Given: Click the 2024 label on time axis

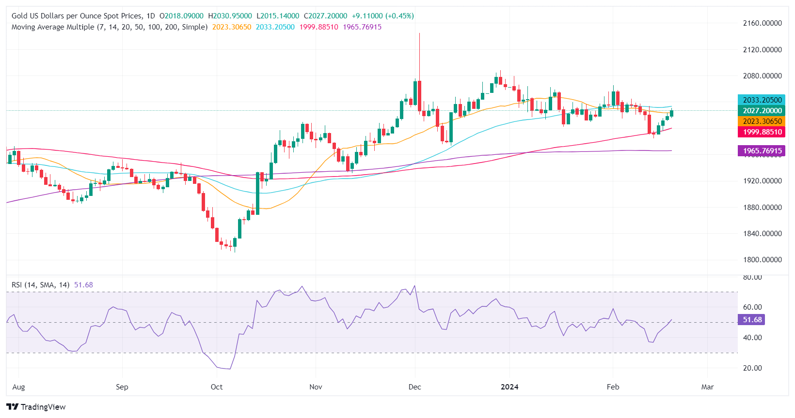Looking at the screenshot, I should (509, 387).
